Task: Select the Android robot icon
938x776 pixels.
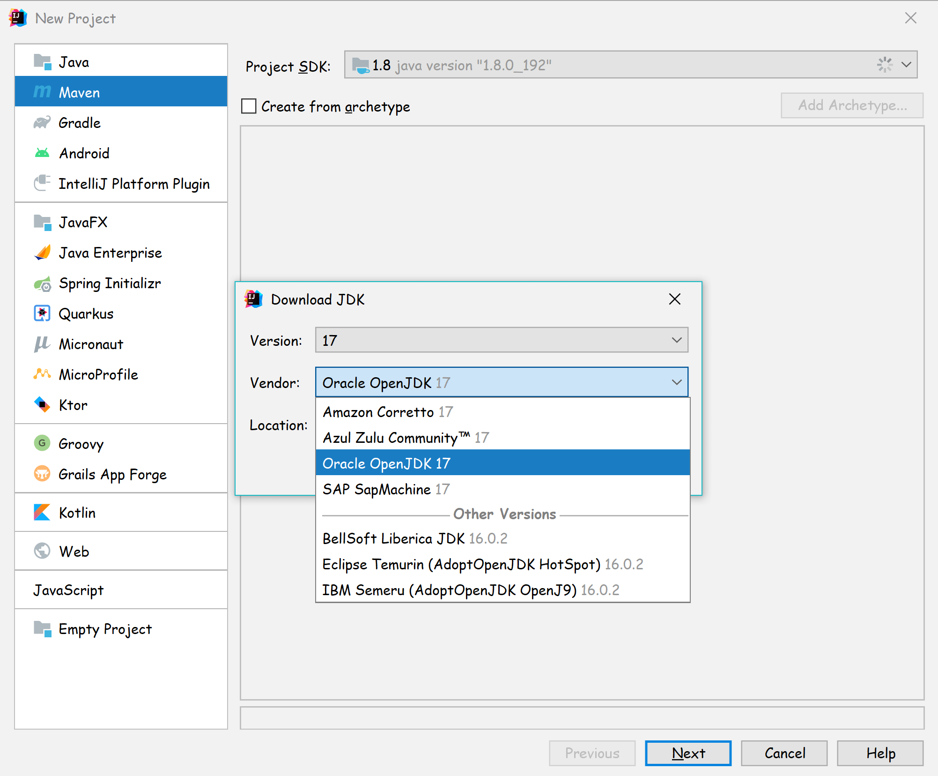Action: [x=42, y=153]
